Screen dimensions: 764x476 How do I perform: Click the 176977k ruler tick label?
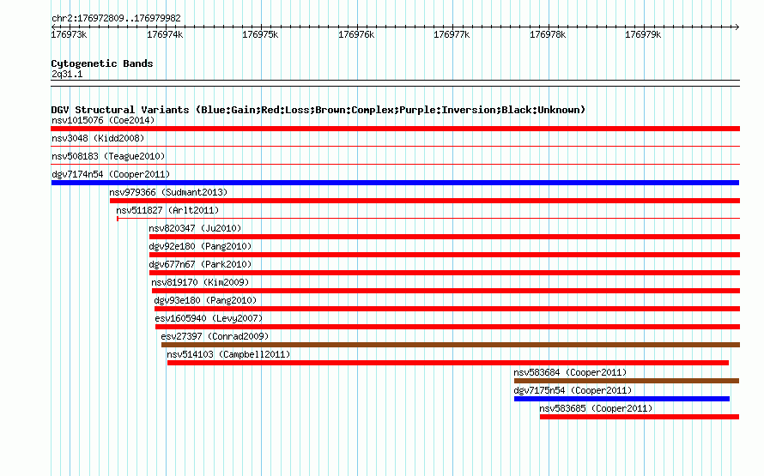click(x=452, y=34)
